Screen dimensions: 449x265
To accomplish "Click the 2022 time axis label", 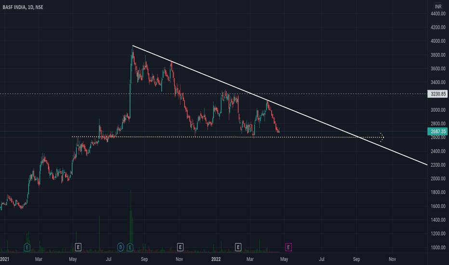I will point(216,259).
